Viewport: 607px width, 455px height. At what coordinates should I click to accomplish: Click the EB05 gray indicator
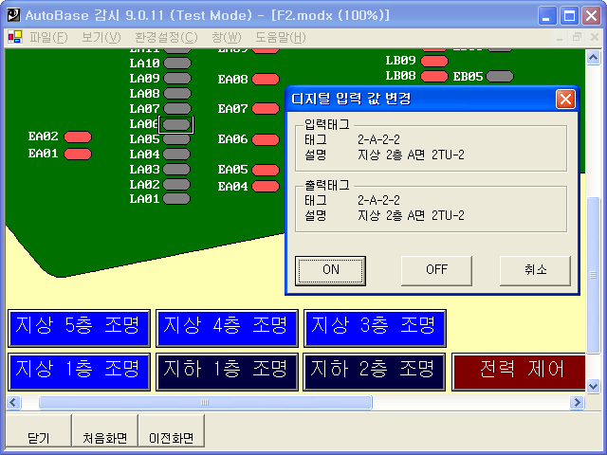tap(500, 76)
